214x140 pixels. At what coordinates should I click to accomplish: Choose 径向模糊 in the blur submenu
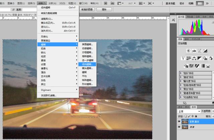(x=87, y=64)
